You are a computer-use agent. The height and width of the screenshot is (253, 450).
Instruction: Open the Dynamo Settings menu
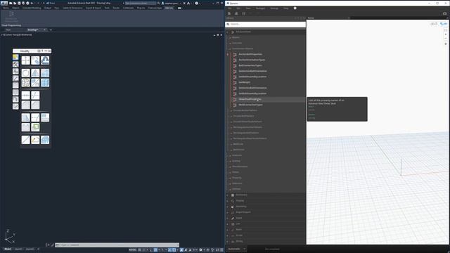(x=274, y=8)
